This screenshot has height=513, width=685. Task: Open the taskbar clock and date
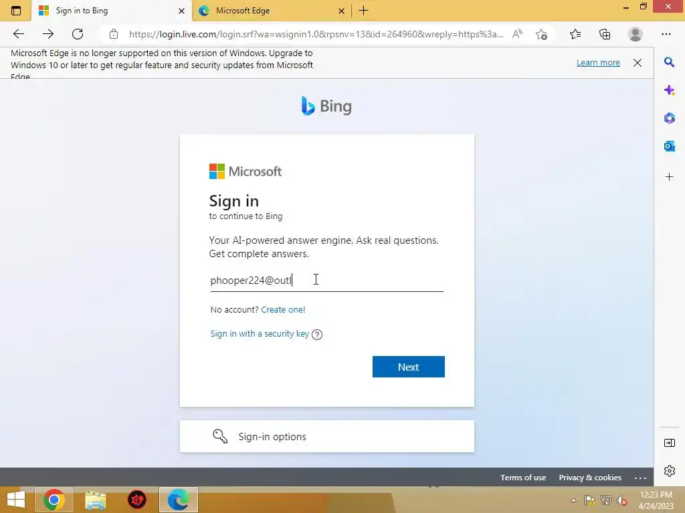click(656, 500)
